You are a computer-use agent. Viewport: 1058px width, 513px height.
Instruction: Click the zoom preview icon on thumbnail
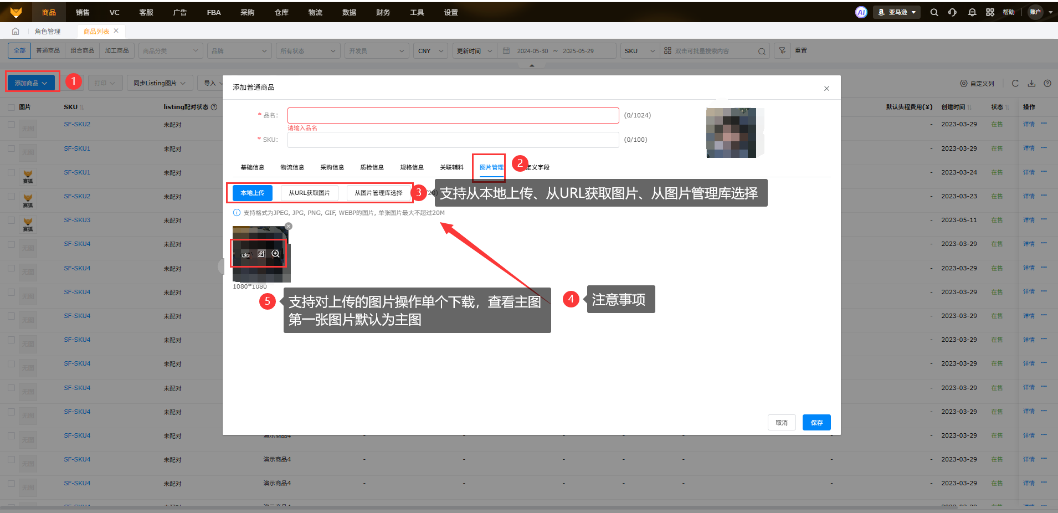coord(275,254)
